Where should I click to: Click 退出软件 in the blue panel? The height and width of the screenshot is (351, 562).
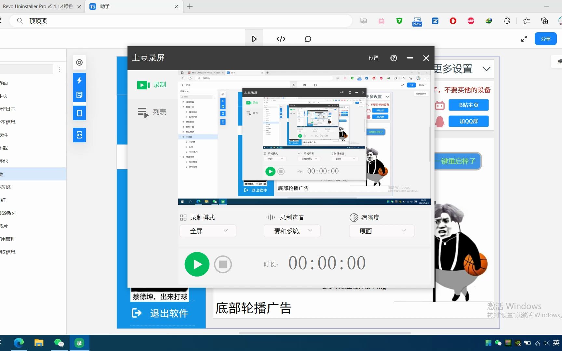coord(160,313)
